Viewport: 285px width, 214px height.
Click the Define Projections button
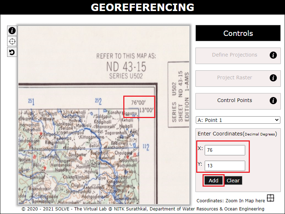click(238, 56)
